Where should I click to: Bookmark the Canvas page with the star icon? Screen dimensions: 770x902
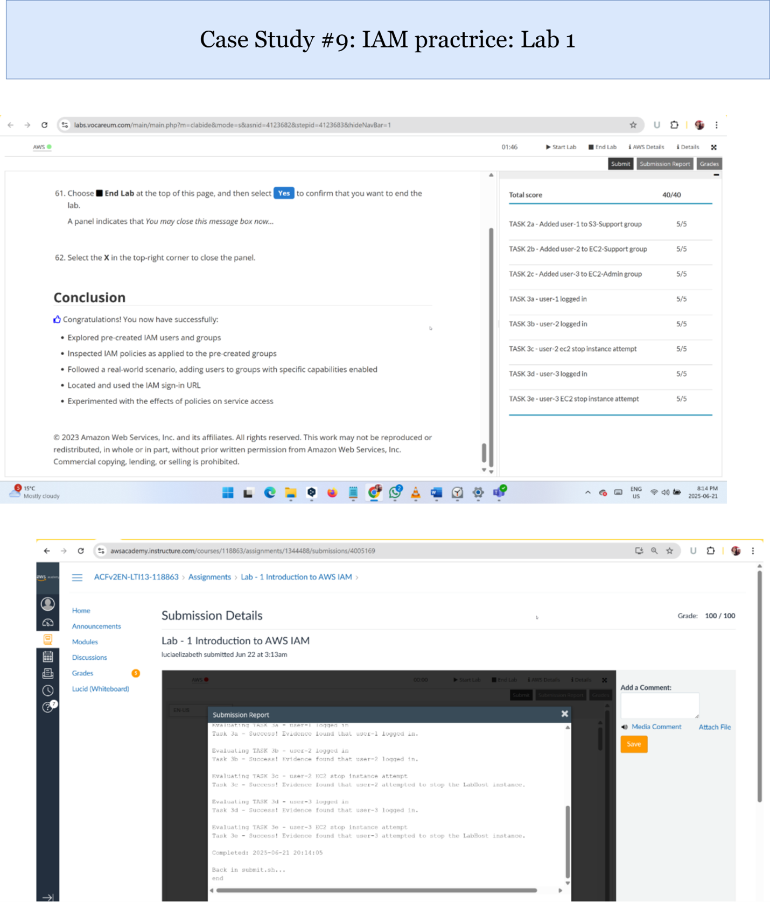(x=669, y=551)
